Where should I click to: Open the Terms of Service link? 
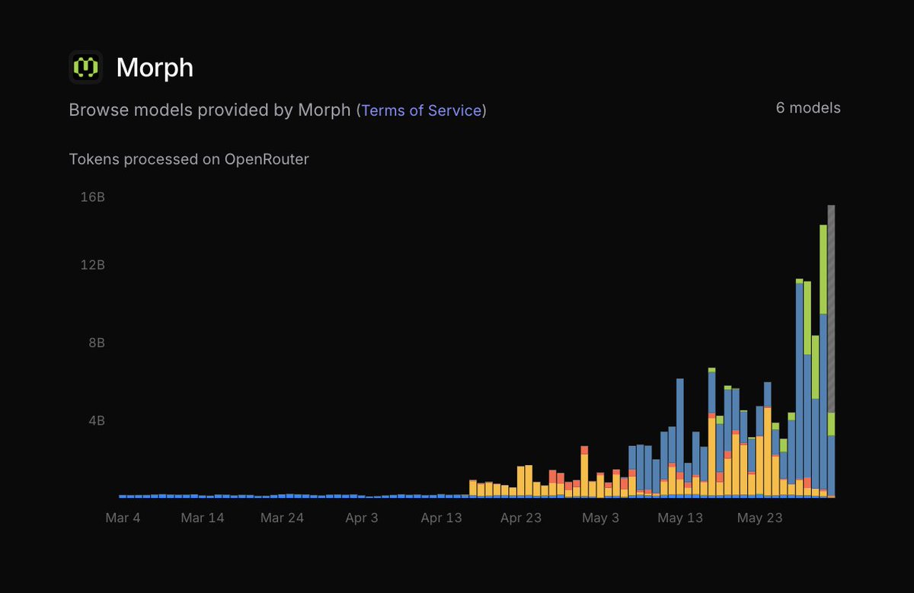pyautogui.click(x=421, y=110)
